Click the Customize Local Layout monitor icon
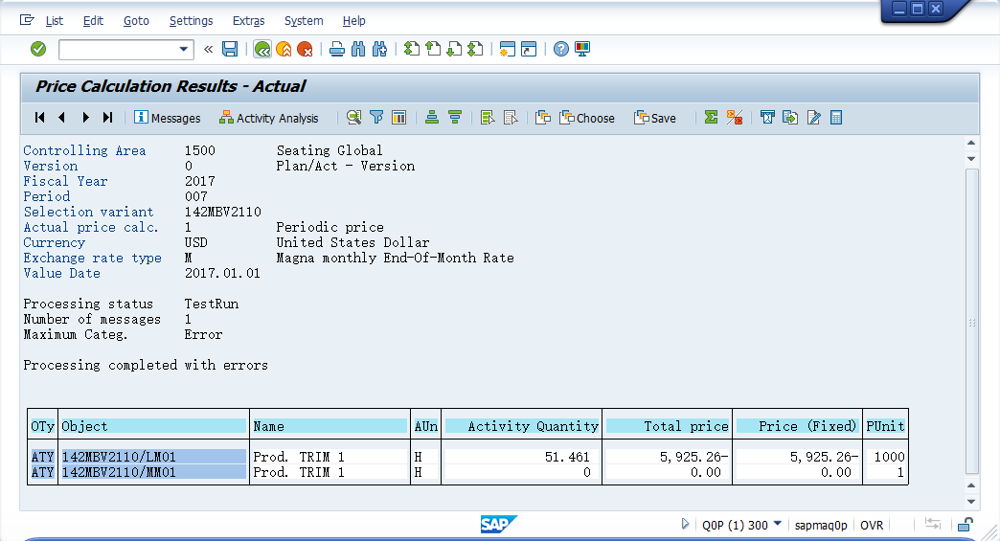 point(582,49)
